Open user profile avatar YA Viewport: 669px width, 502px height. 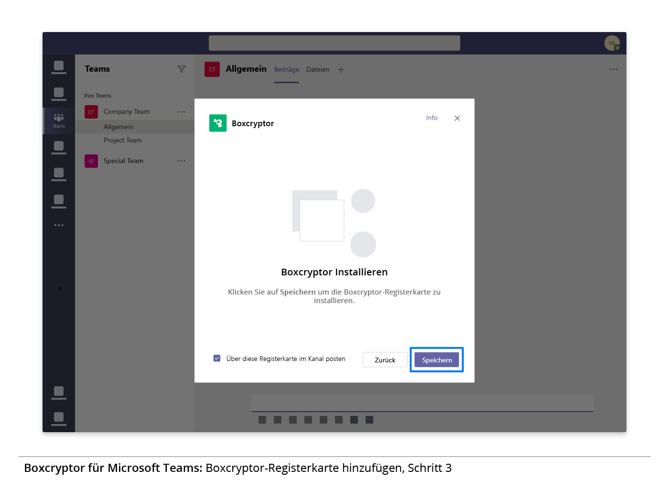(x=612, y=43)
